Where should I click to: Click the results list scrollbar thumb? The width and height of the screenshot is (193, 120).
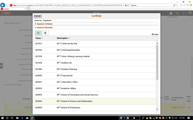(x=157, y=62)
